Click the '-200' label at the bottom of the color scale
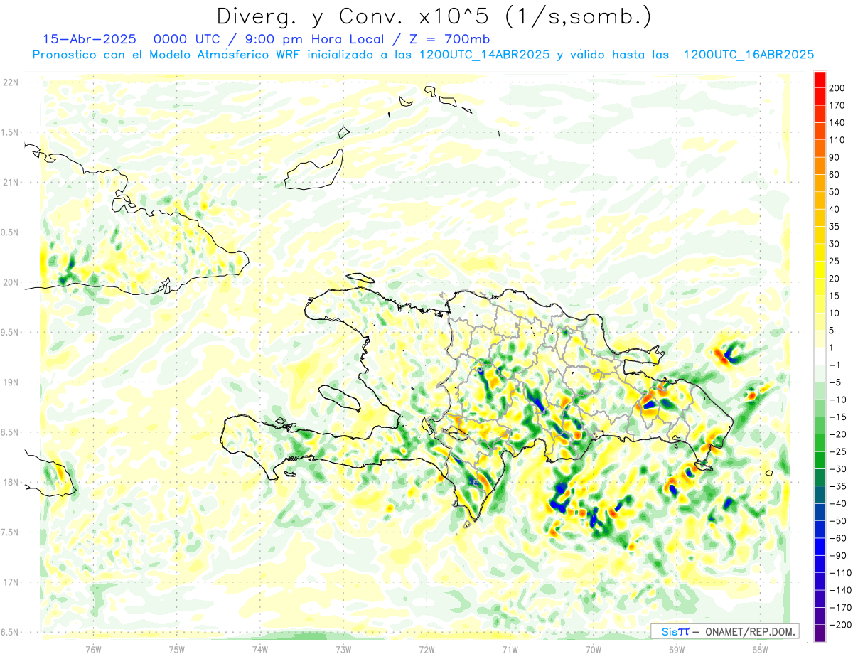The image size is (853, 659). point(839,624)
